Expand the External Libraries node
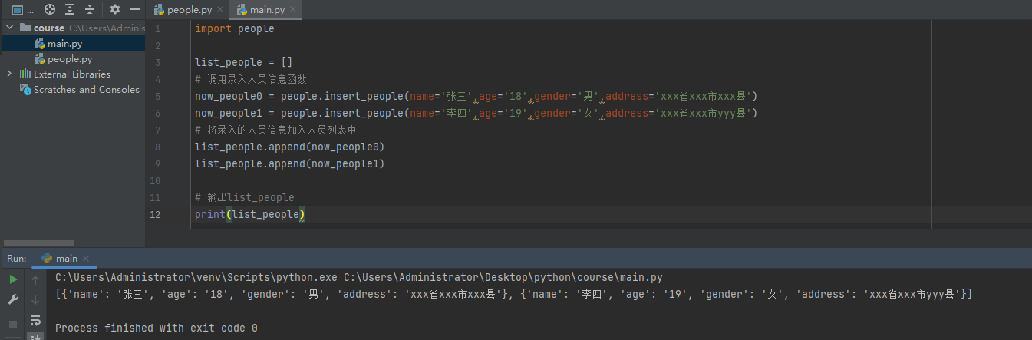Screen dimensions: 1032x340 click(x=10, y=74)
